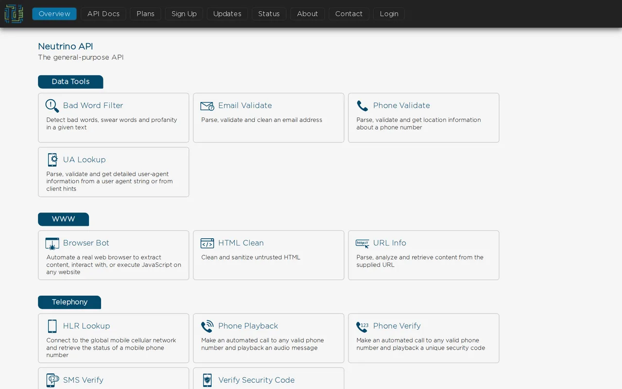Open the Browser Bot title link

coord(86,243)
